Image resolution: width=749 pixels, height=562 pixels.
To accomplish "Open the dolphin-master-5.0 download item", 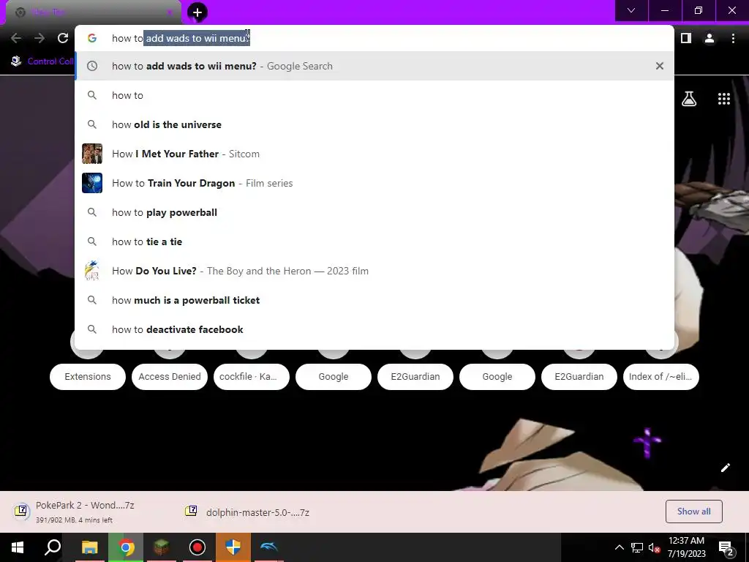I will coord(249,512).
